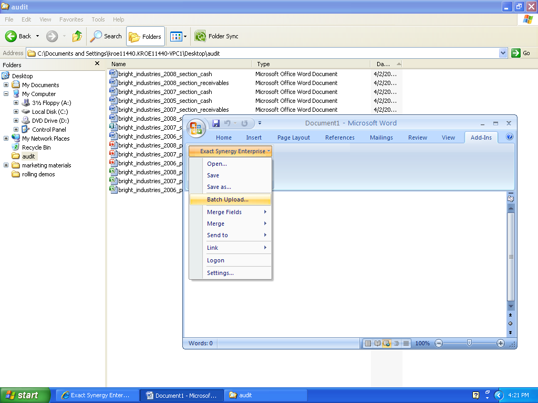Open Customize Quick Access Toolbar arrow in Word
Viewport: 538px width, 403px height.
tap(260, 123)
